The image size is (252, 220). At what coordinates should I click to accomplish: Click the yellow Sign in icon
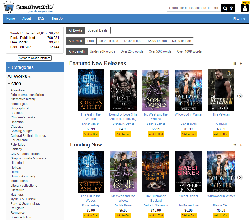click(x=245, y=3)
